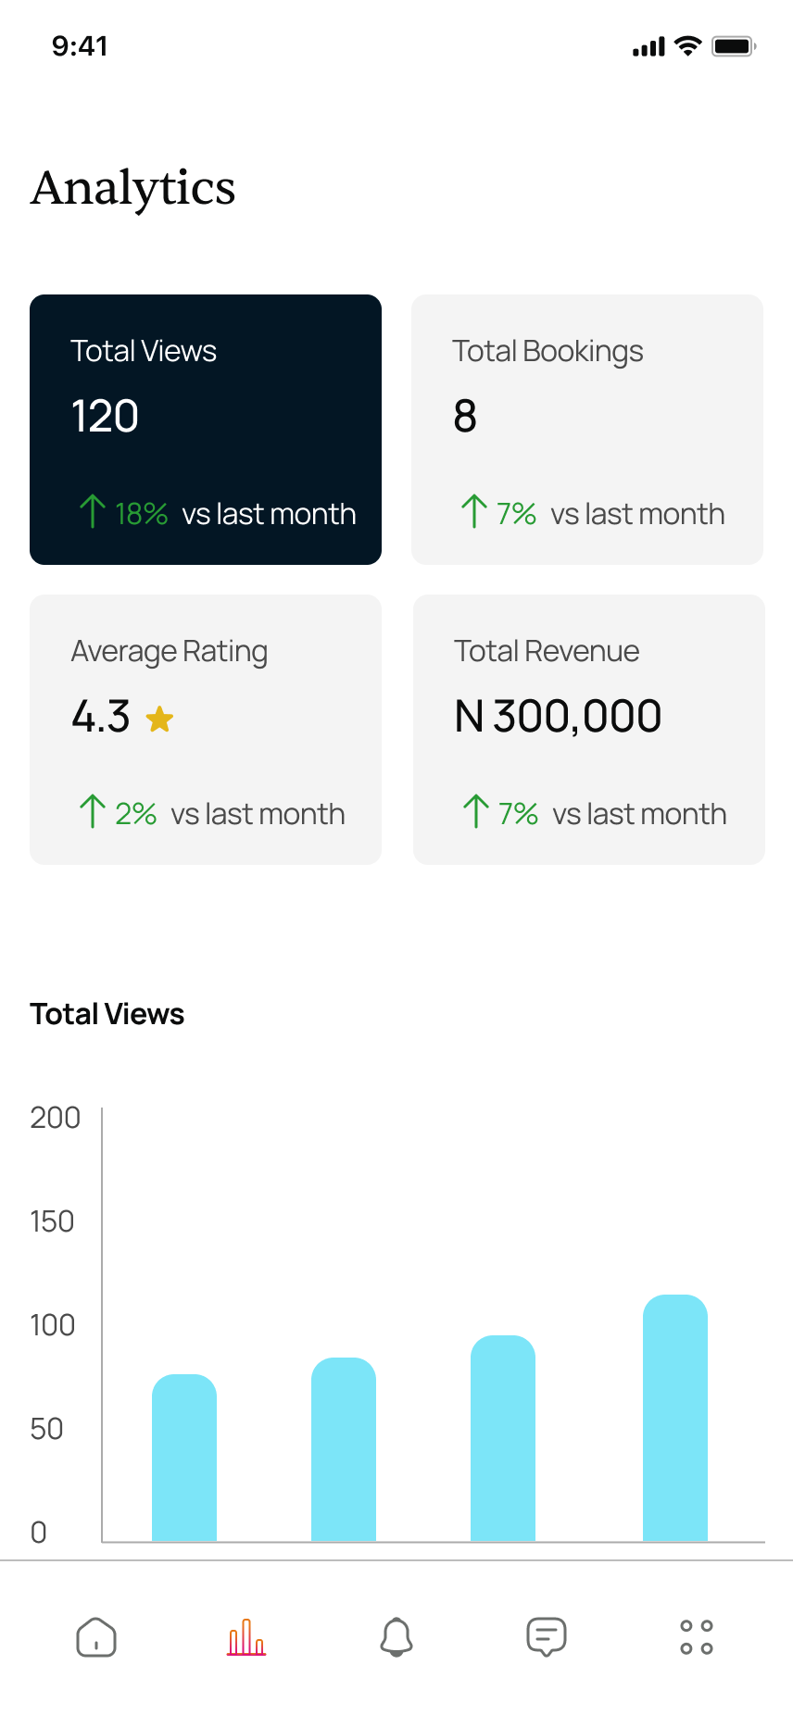Select the Analytics bar chart icon
Viewport: 793px width, 1715px height.
(246, 1636)
